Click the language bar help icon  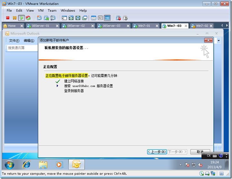(221, 155)
